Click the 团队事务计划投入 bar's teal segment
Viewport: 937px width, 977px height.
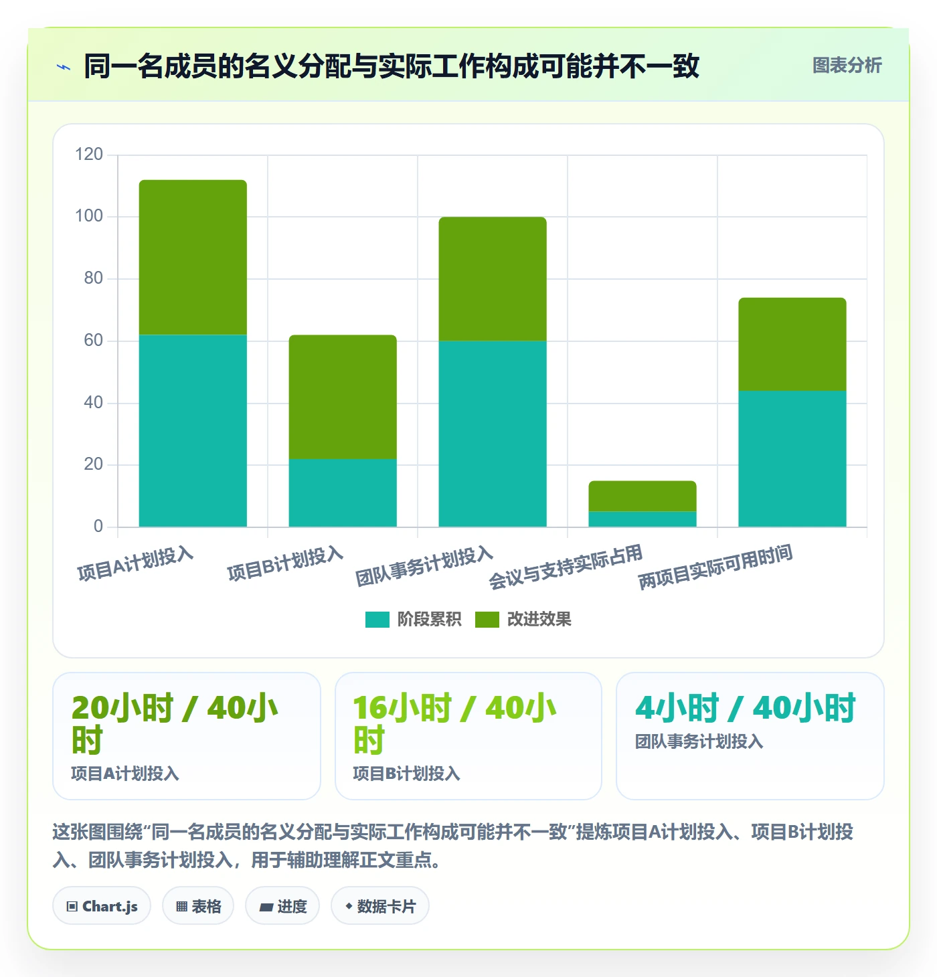point(493,434)
